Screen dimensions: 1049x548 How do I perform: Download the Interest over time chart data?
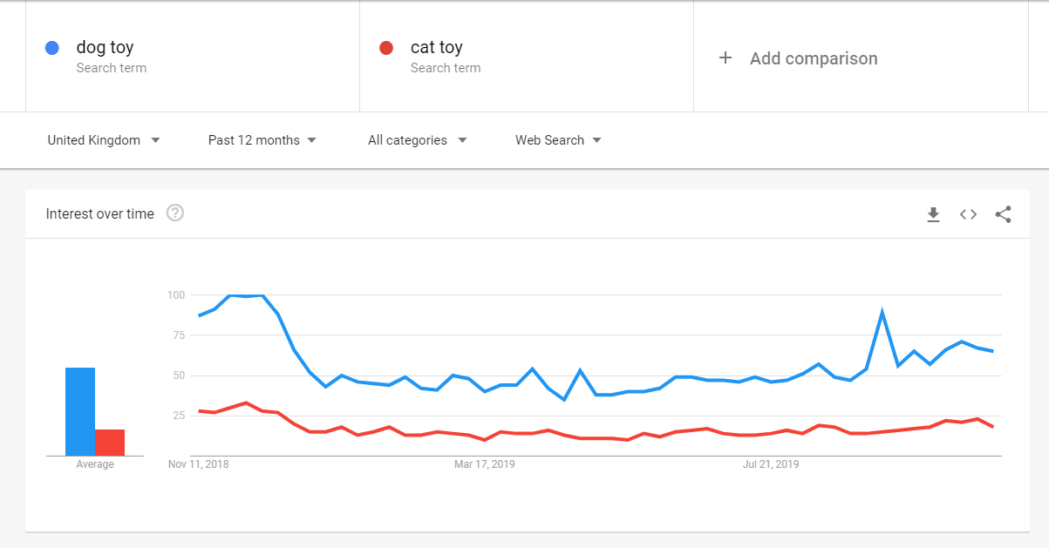933,214
